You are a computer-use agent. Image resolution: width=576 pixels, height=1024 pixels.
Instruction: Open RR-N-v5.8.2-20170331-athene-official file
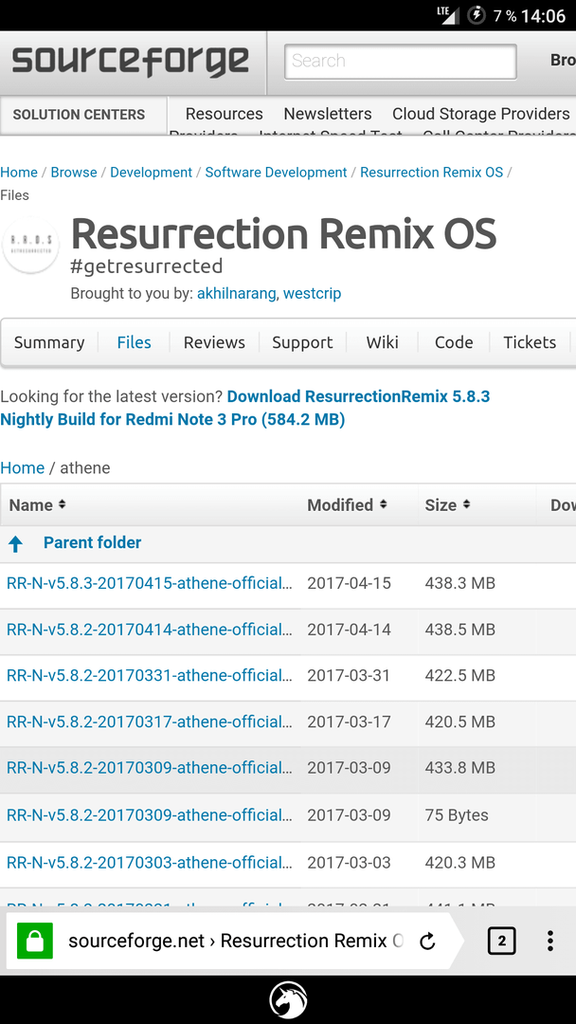[x=150, y=675]
